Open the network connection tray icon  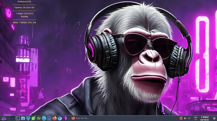[x=189, y=118]
